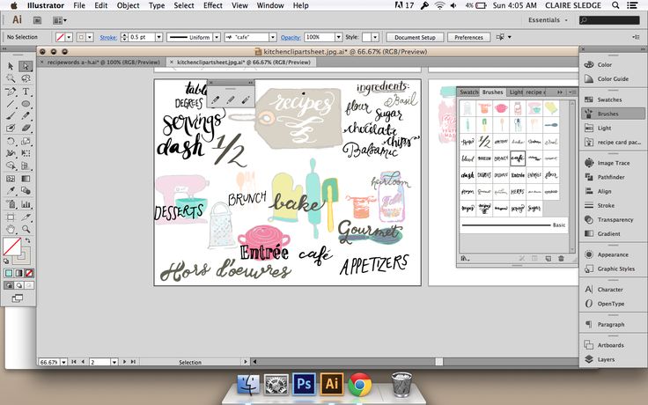Click the Preferences button
The image size is (648, 405).
click(468, 38)
